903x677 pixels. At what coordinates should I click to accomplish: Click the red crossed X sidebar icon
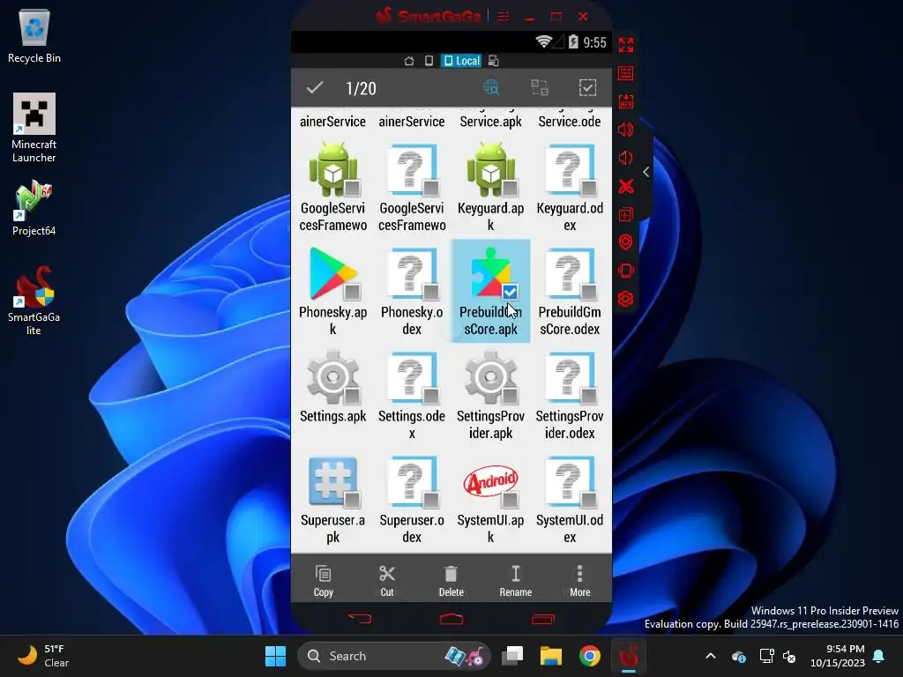pyautogui.click(x=625, y=186)
